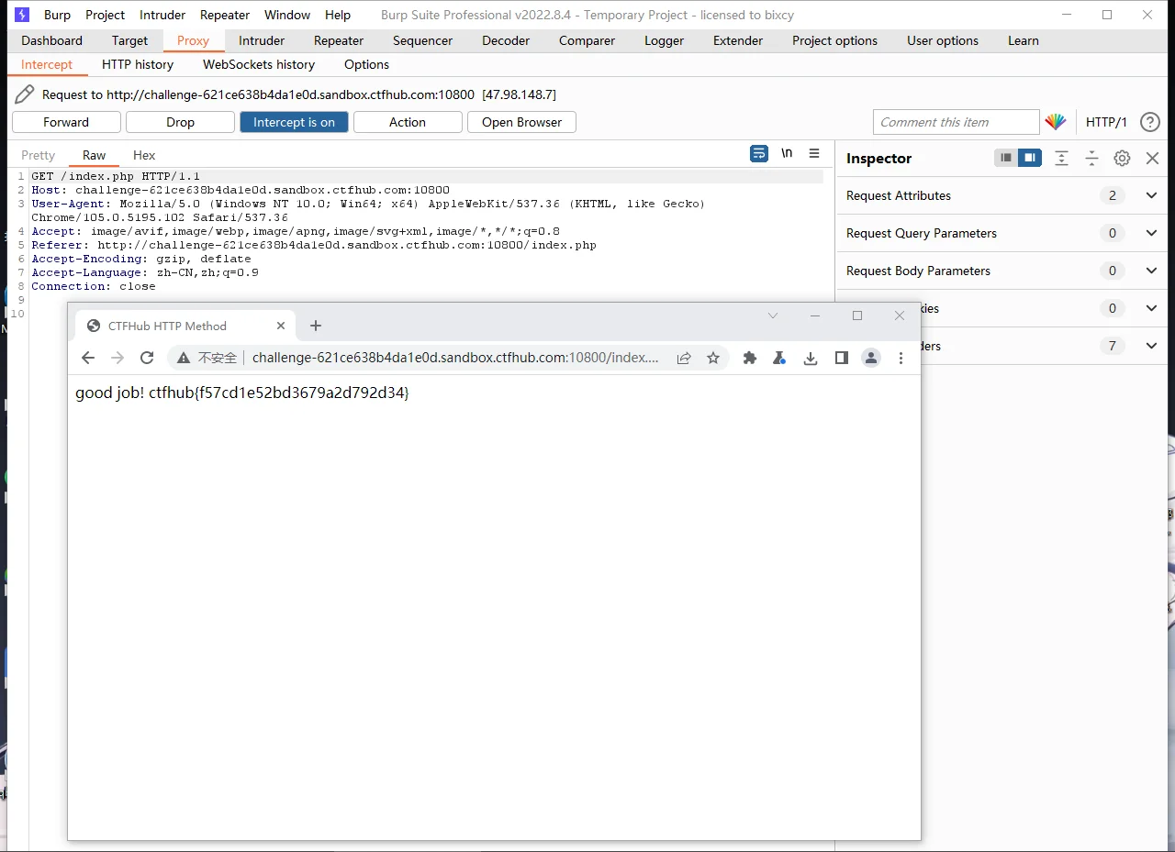Expand the Request Body Parameters section

click(1151, 271)
